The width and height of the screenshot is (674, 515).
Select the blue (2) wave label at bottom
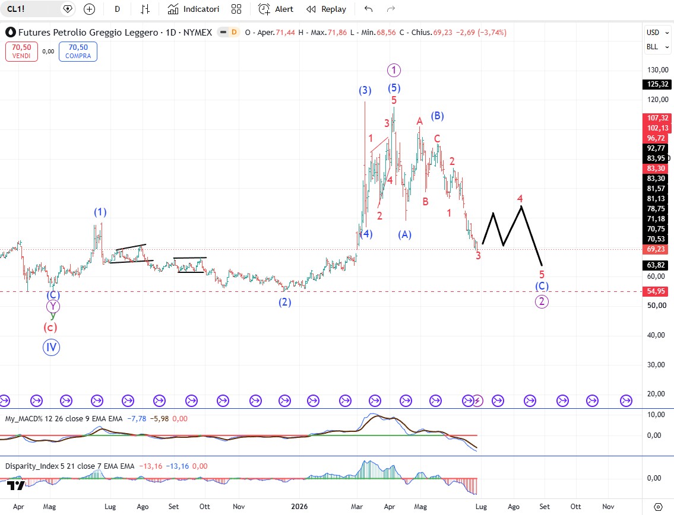(284, 303)
